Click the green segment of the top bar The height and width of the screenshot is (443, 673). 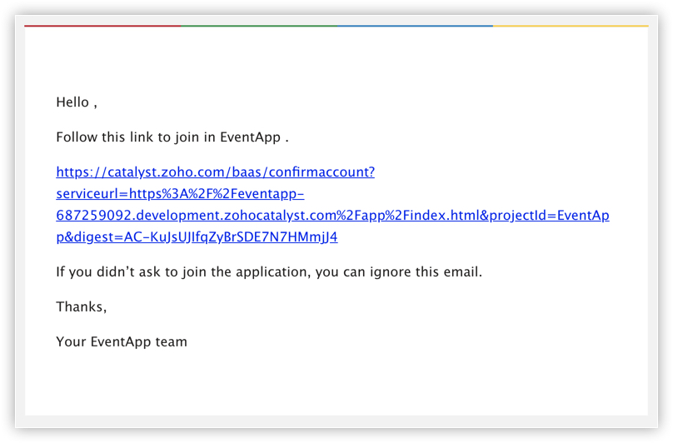click(259, 26)
